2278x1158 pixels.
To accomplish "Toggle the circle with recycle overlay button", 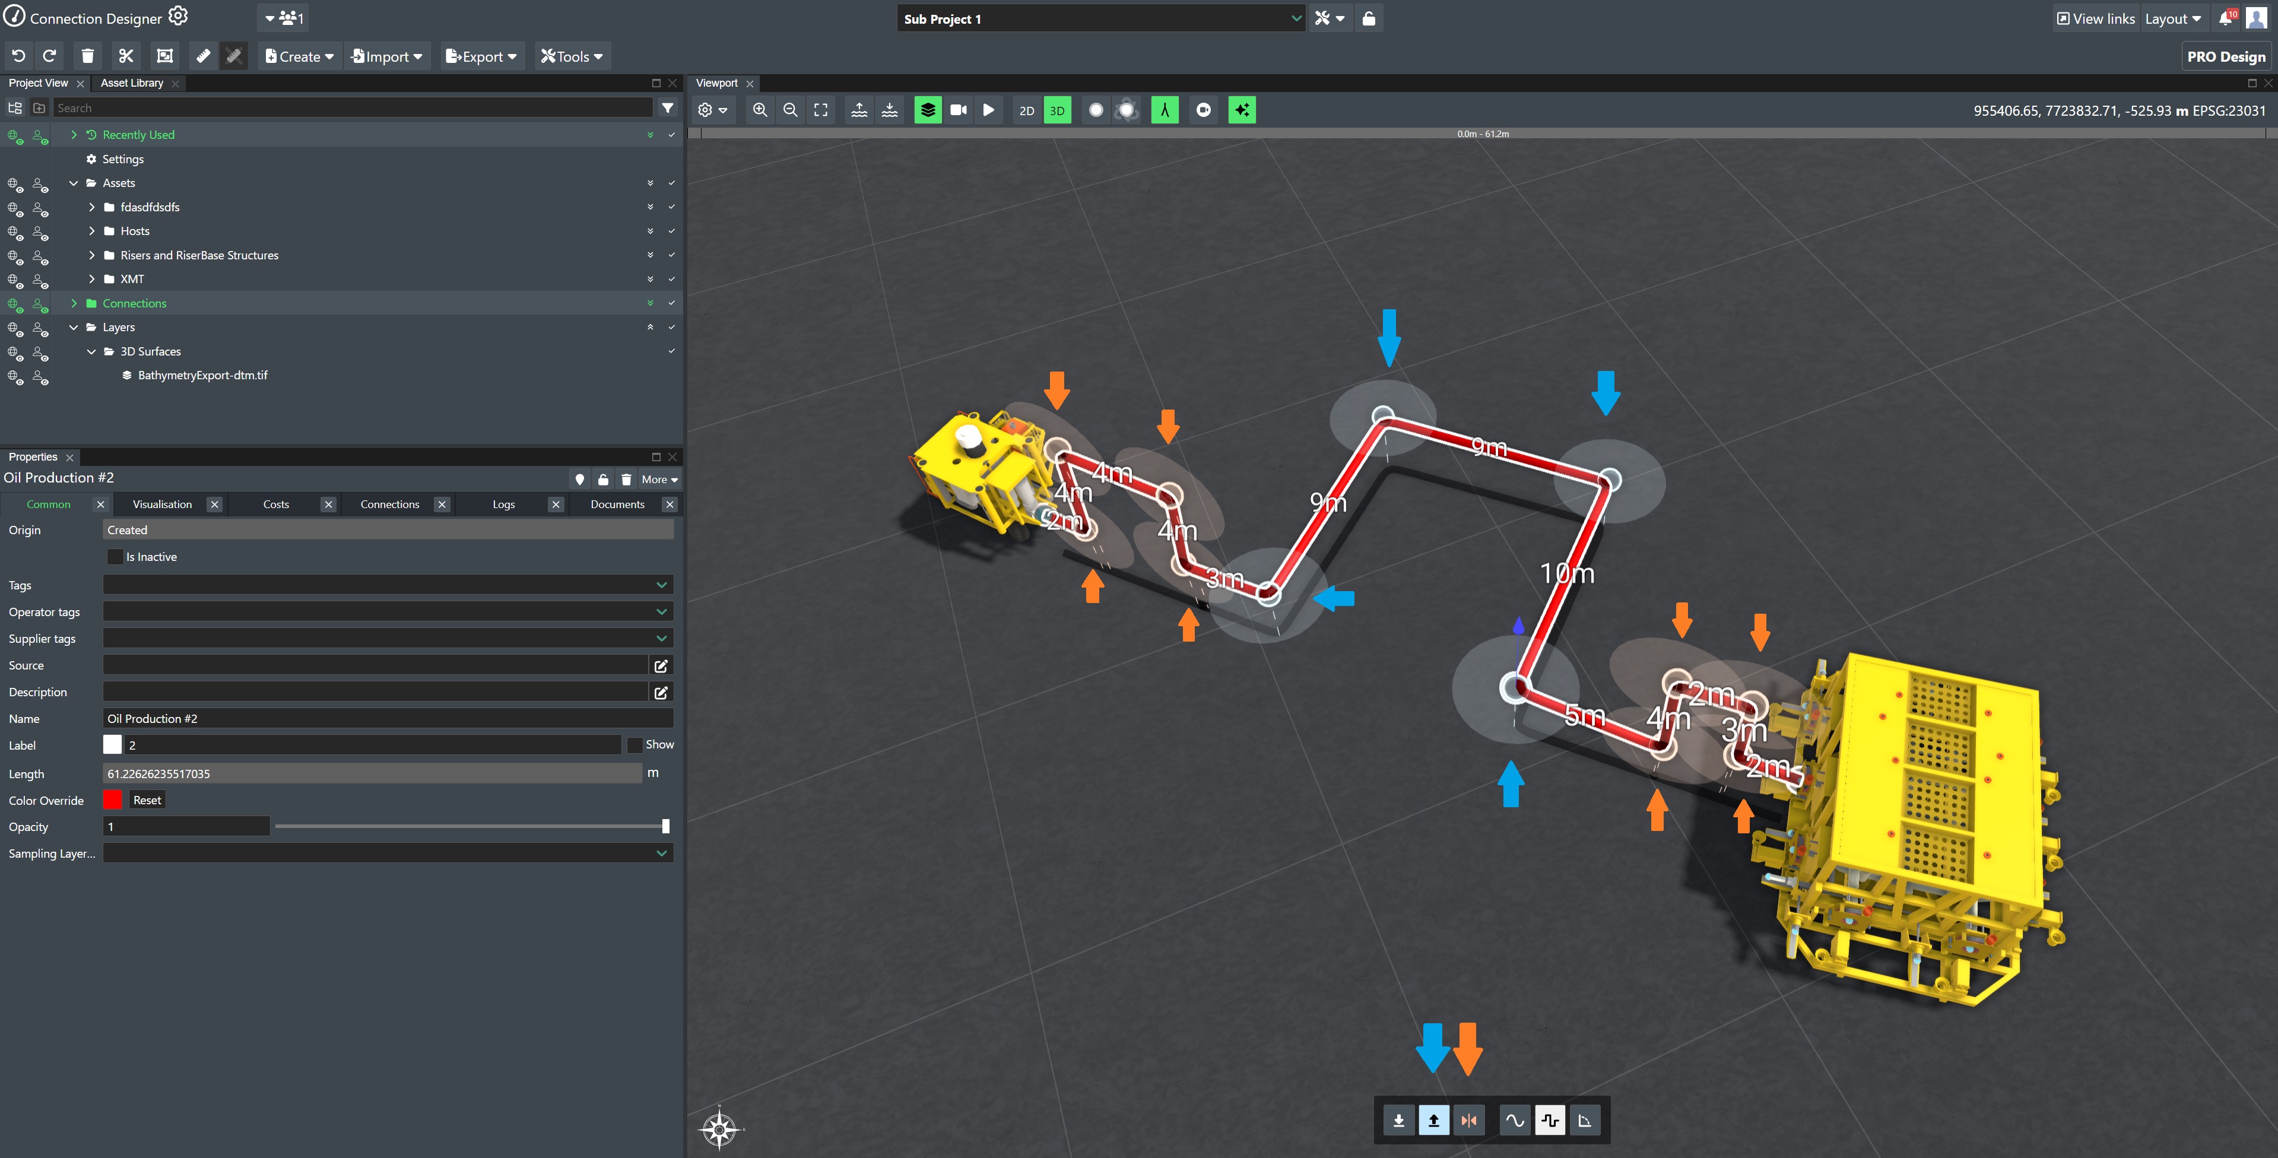I will (x=1127, y=110).
